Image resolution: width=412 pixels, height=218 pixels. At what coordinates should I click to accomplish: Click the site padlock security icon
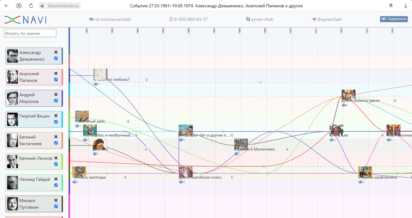[42, 6]
